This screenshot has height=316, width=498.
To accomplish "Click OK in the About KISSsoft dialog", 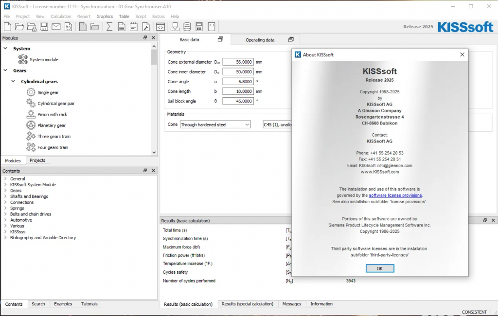I will click(380, 268).
